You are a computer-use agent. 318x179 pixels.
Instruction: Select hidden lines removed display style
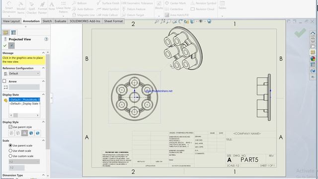(x=24, y=133)
